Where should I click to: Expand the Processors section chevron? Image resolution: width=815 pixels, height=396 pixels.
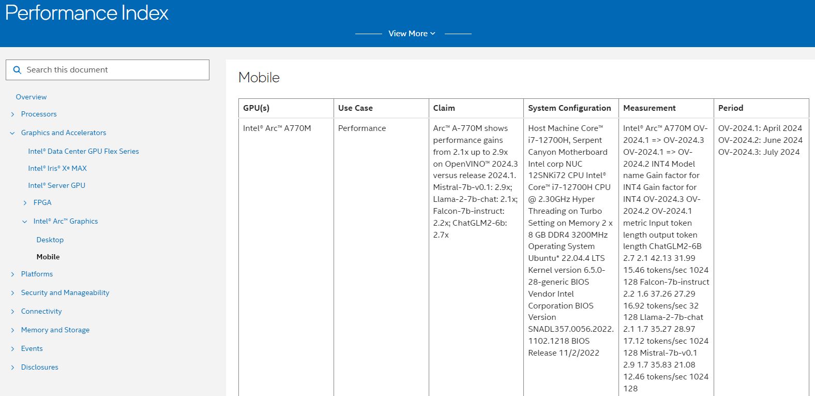pyautogui.click(x=12, y=114)
